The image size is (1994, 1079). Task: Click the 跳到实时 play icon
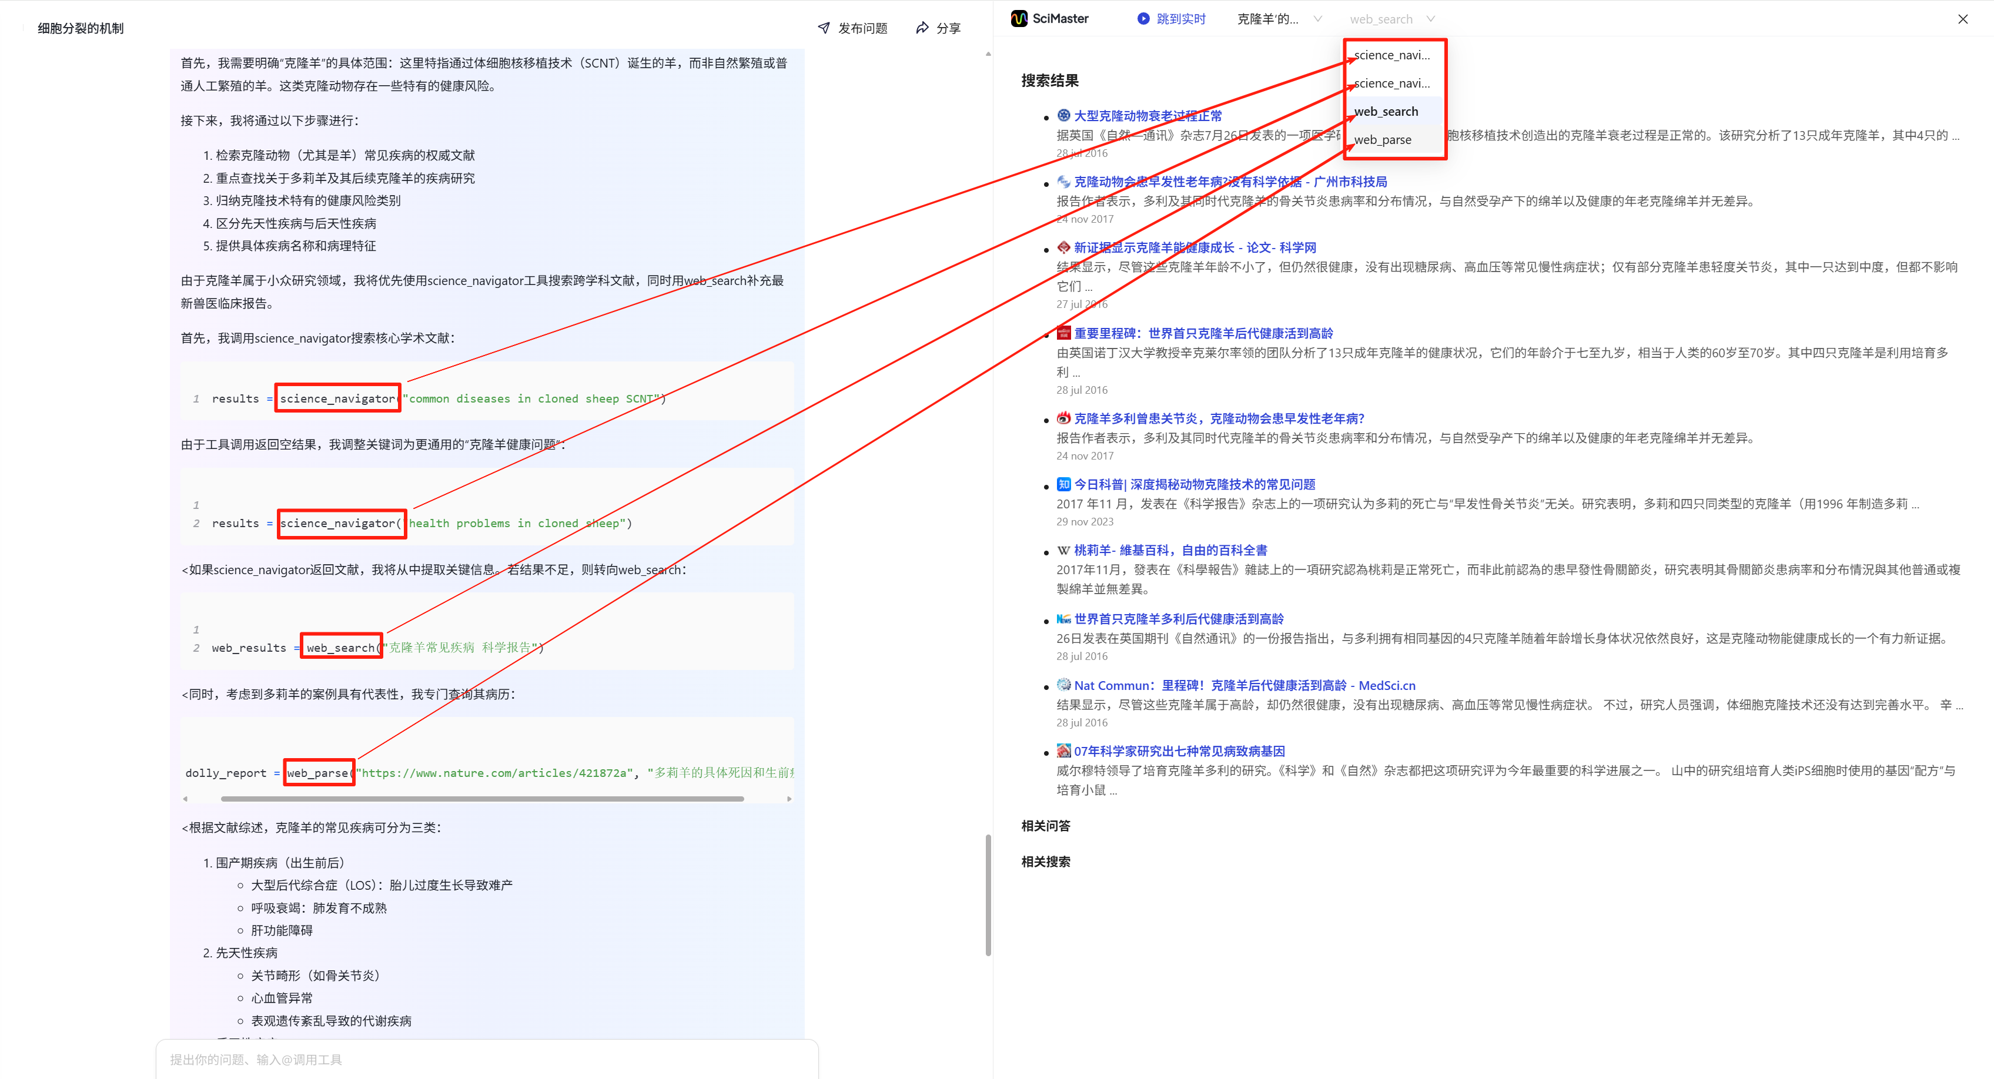click(x=1143, y=19)
